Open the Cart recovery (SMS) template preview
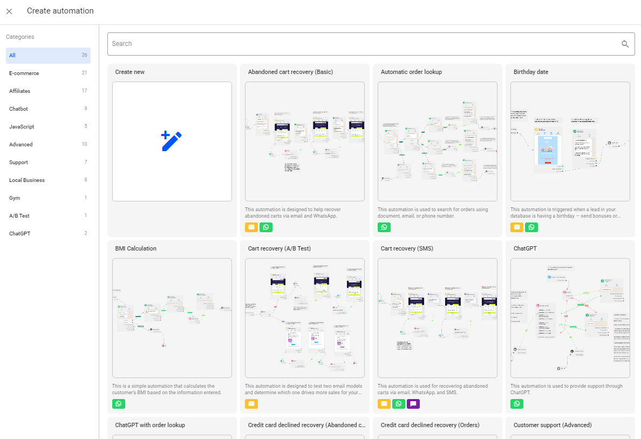 click(437, 318)
